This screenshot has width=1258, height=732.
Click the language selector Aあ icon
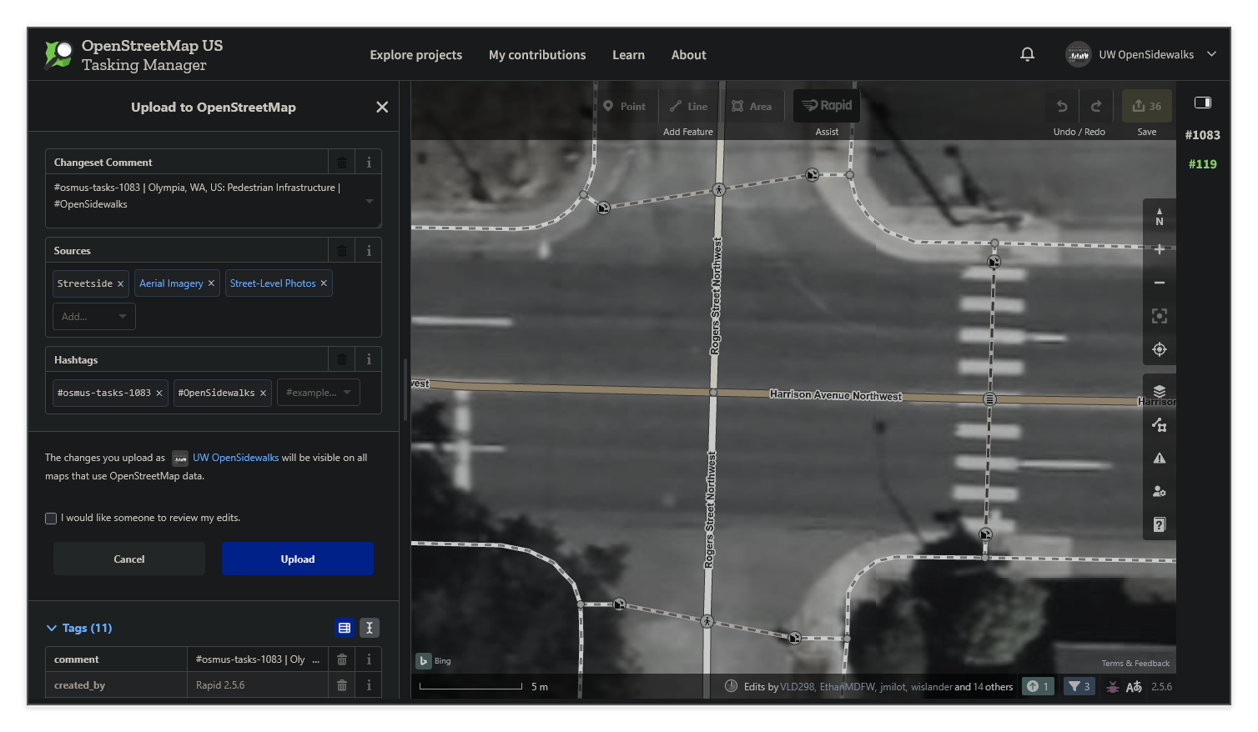coord(1135,686)
